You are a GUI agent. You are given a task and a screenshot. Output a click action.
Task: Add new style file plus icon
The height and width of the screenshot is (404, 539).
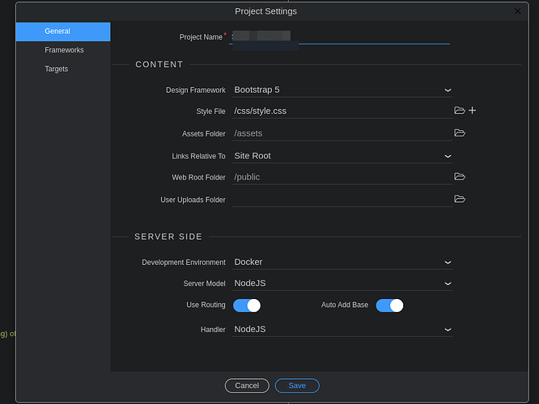(x=473, y=111)
